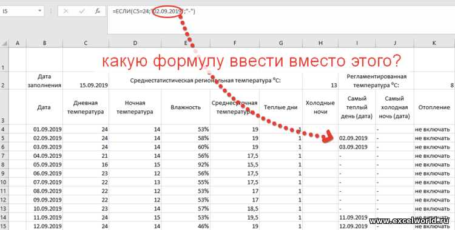455x230 pixels.
Task: Click the Cancel X icon in formula bar
Action: point(66,12)
